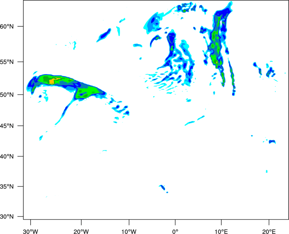The width and height of the screenshot is (289, 234).
Task: Click the 60°N latitude label
Action: click(7, 27)
